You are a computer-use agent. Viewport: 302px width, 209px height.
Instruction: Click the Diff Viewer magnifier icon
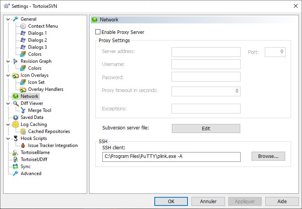point(16,103)
